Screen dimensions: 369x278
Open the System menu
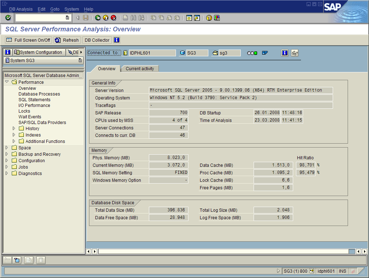(72, 9)
